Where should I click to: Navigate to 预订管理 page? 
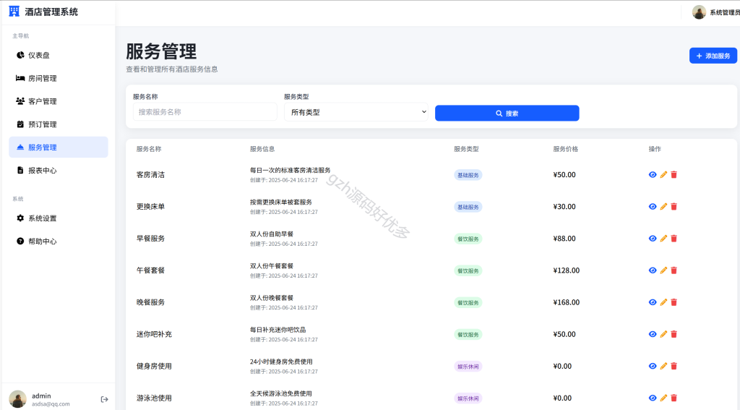click(x=59, y=124)
